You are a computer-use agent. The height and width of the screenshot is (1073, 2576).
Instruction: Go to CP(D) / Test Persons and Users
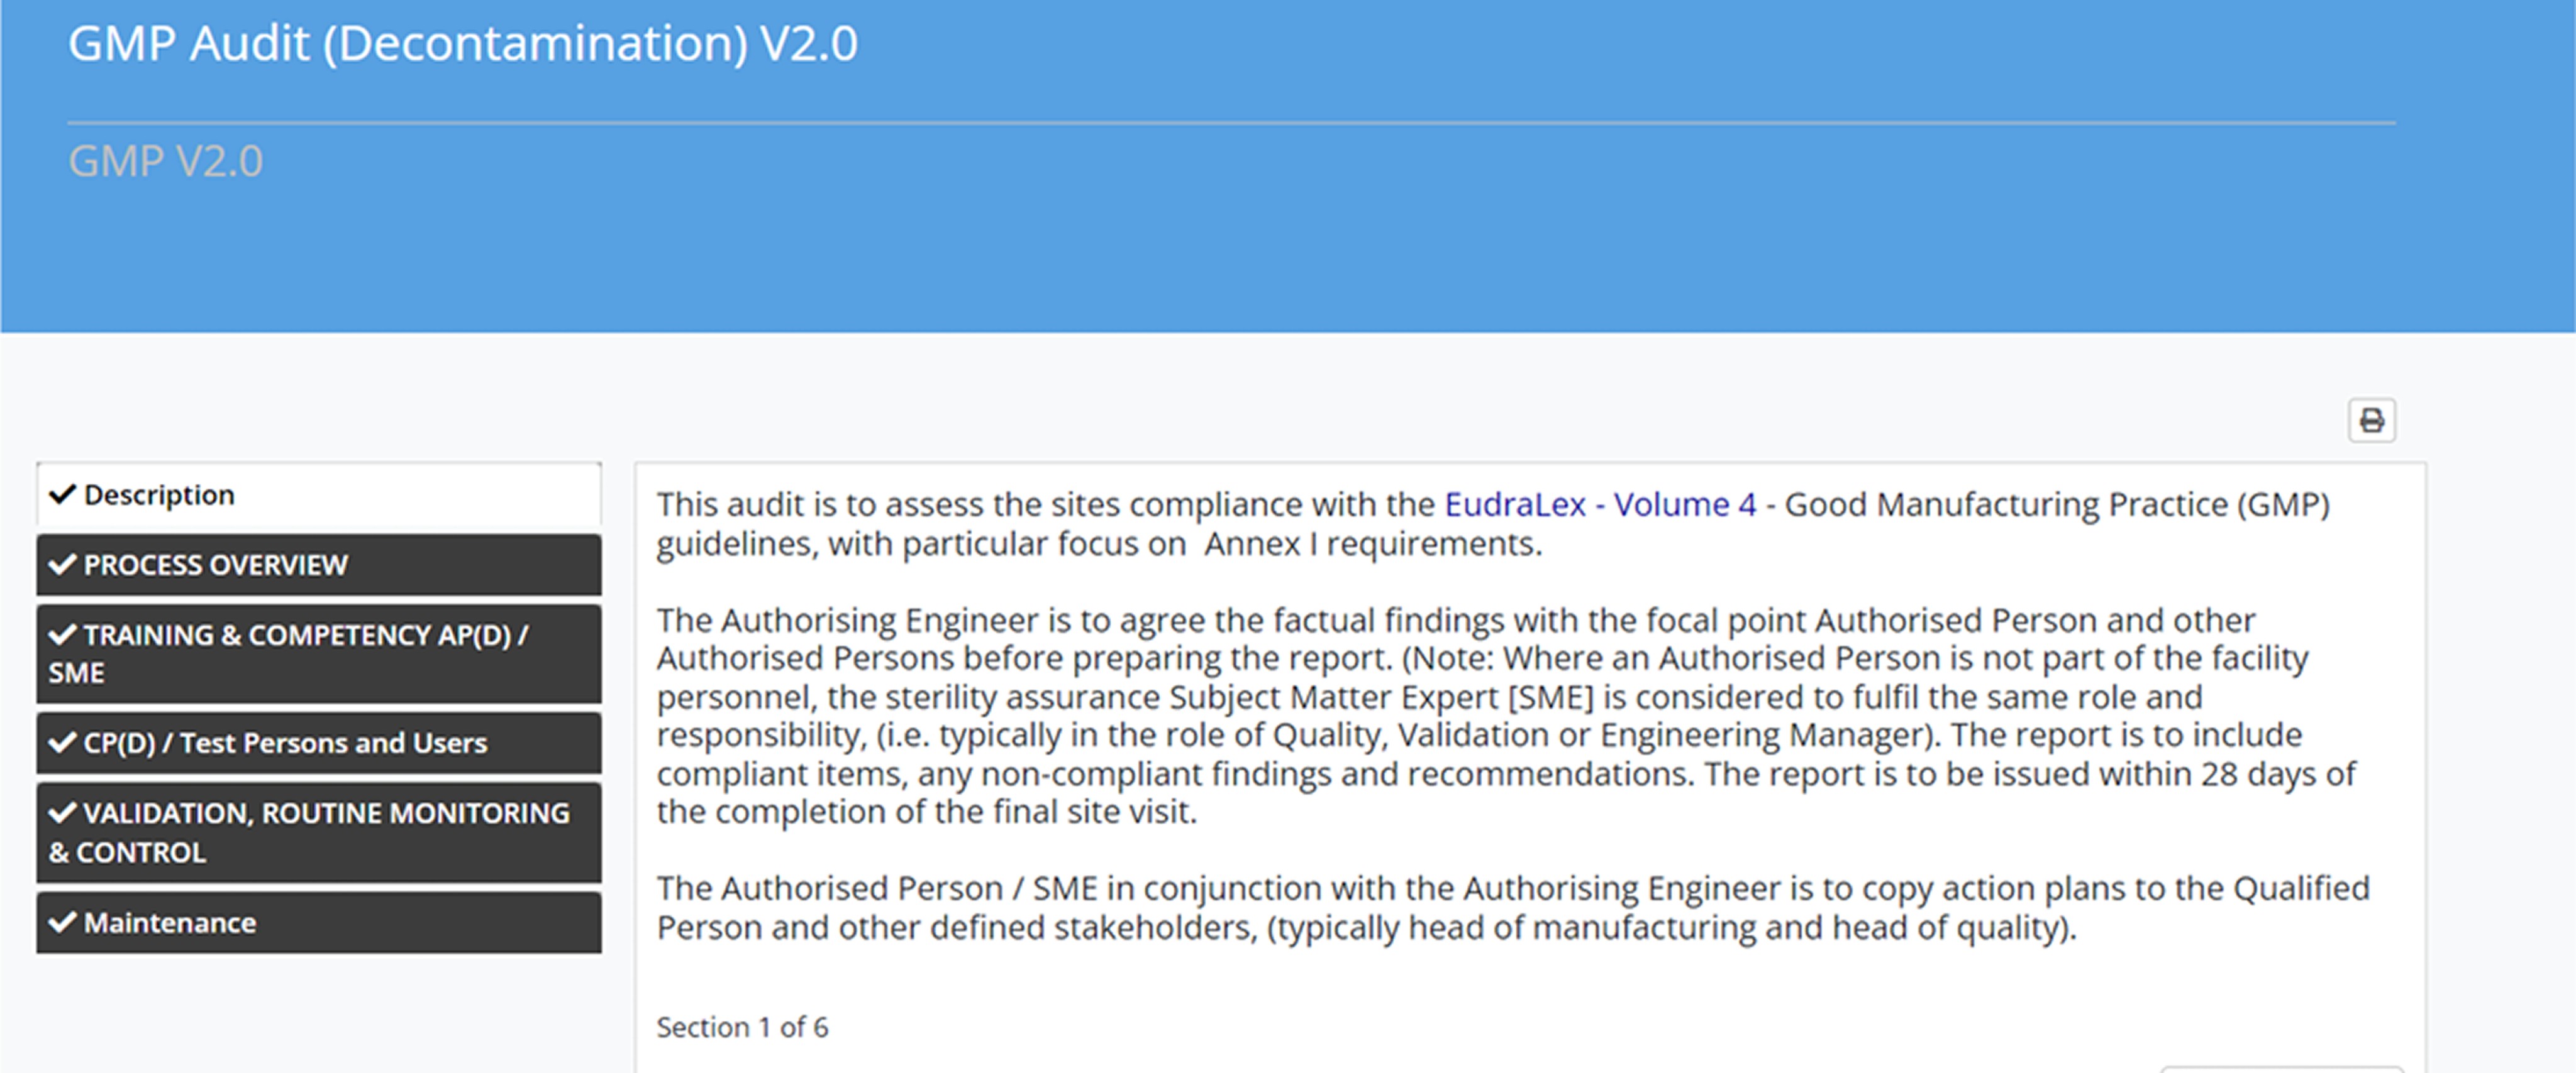pyautogui.click(x=318, y=743)
